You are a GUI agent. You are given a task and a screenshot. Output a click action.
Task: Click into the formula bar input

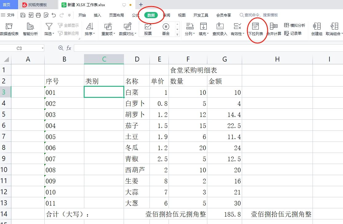[x=208, y=48]
